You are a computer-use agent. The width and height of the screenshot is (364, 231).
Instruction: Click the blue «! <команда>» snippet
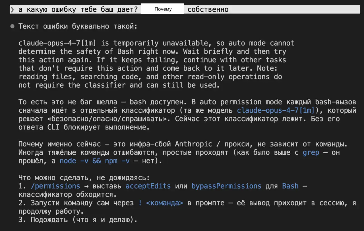161,203
